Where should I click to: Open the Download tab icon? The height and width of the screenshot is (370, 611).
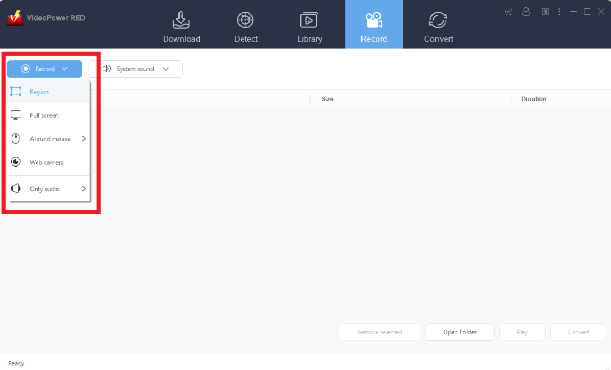click(181, 20)
